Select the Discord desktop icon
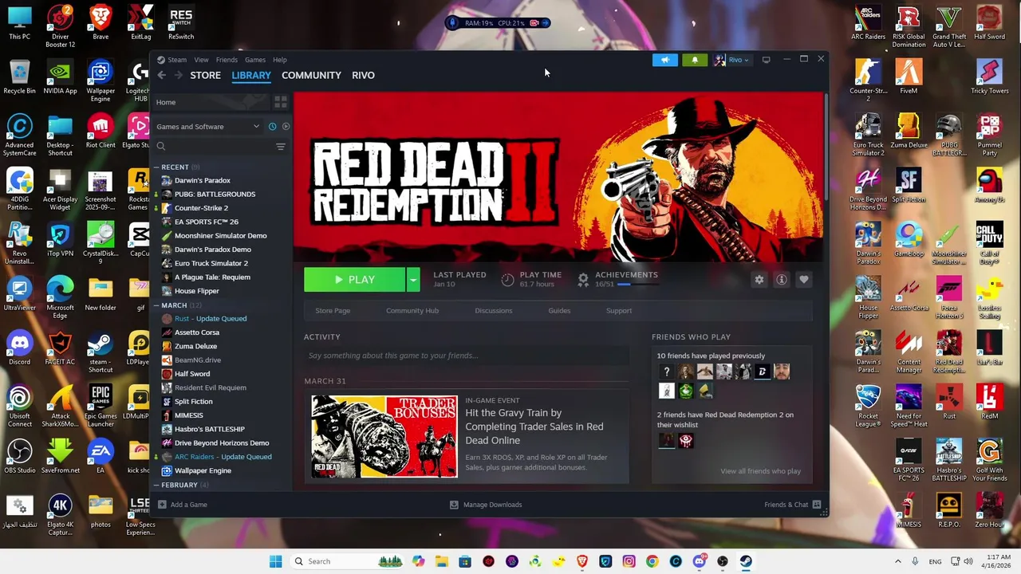This screenshot has height=574, width=1021. [20, 349]
